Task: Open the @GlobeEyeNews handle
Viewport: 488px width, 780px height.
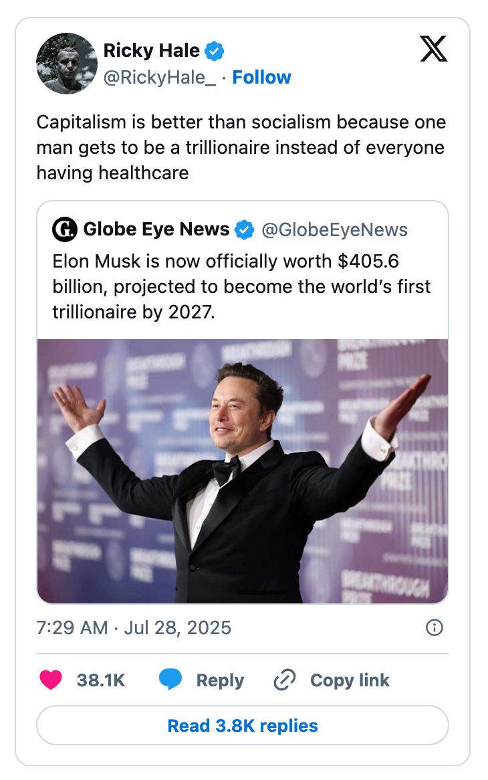Action: click(x=334, y=229)
